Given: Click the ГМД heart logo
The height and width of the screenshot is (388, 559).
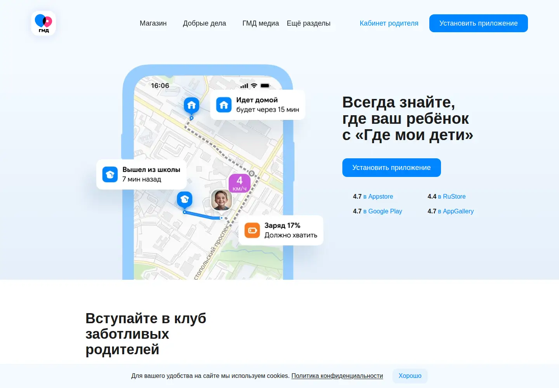Looking at the screenshot, I should (x=43, y=23).
